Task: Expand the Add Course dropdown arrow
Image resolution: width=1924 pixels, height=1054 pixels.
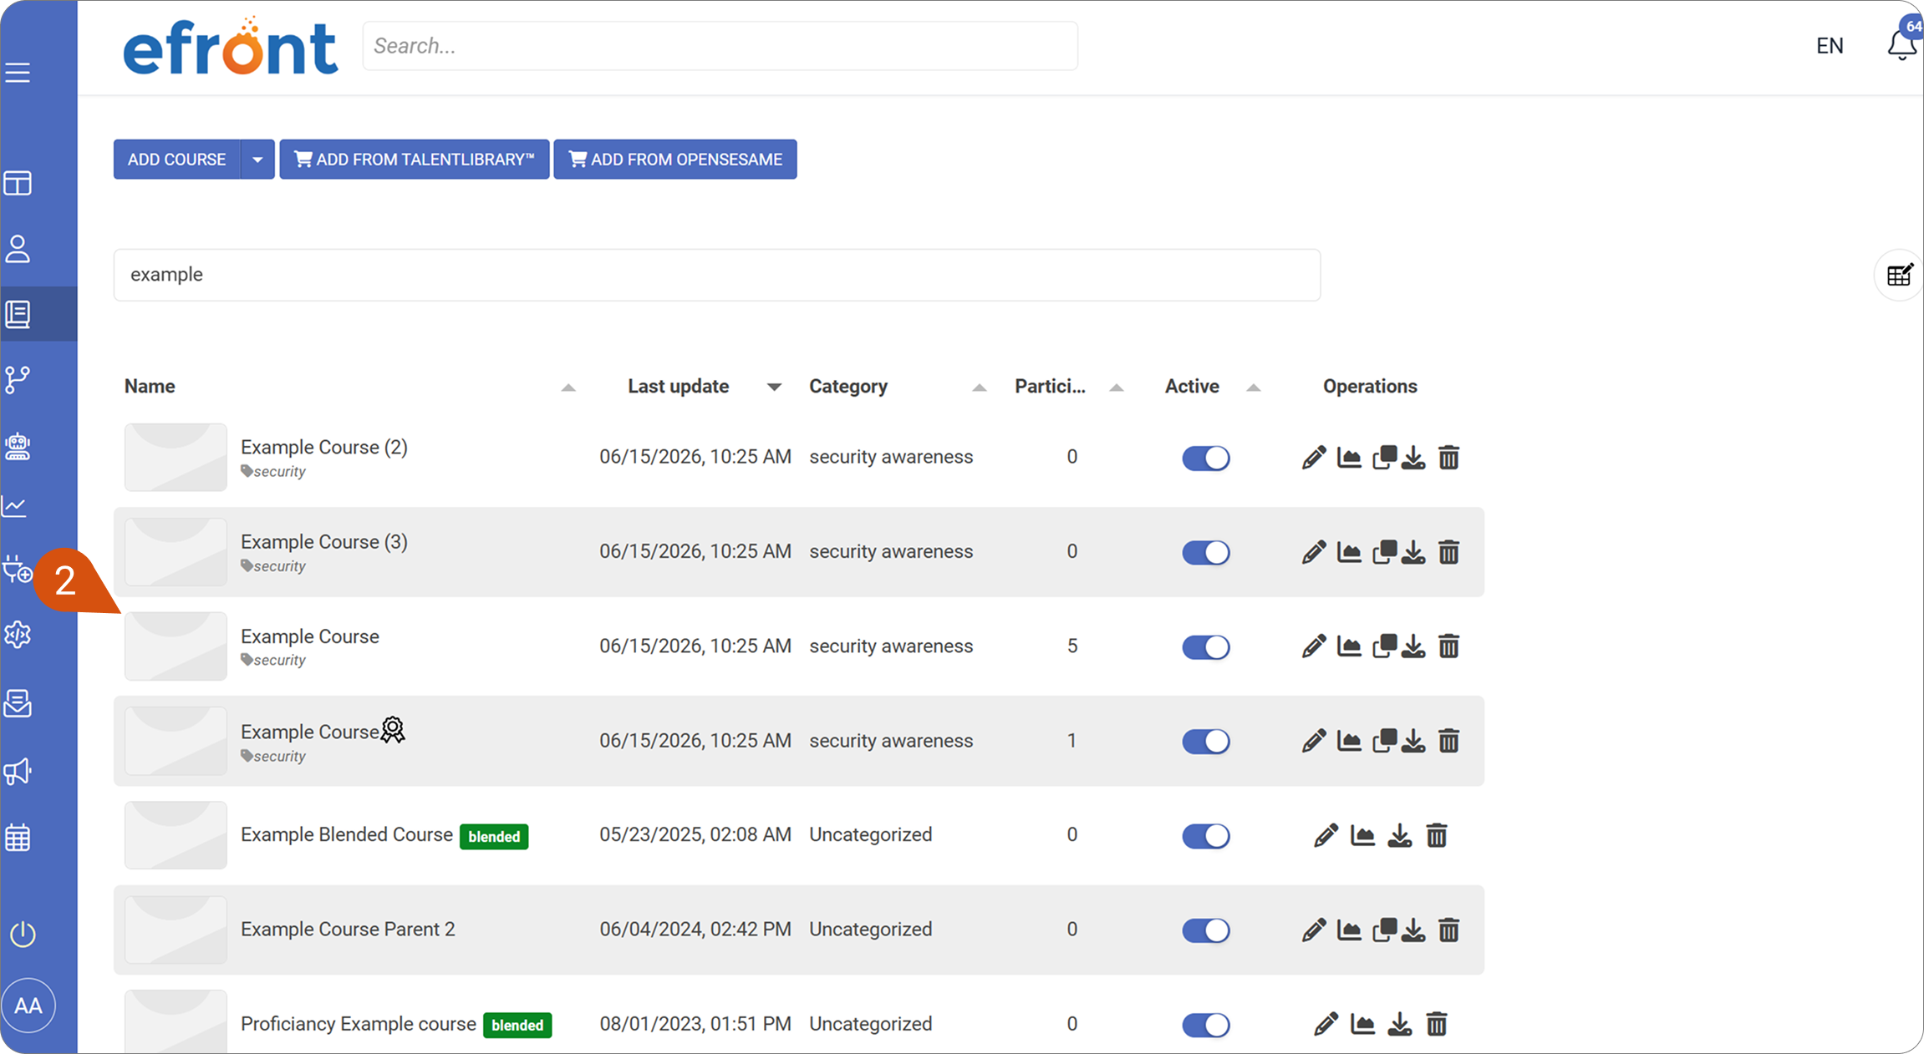Action: point(257,160)
